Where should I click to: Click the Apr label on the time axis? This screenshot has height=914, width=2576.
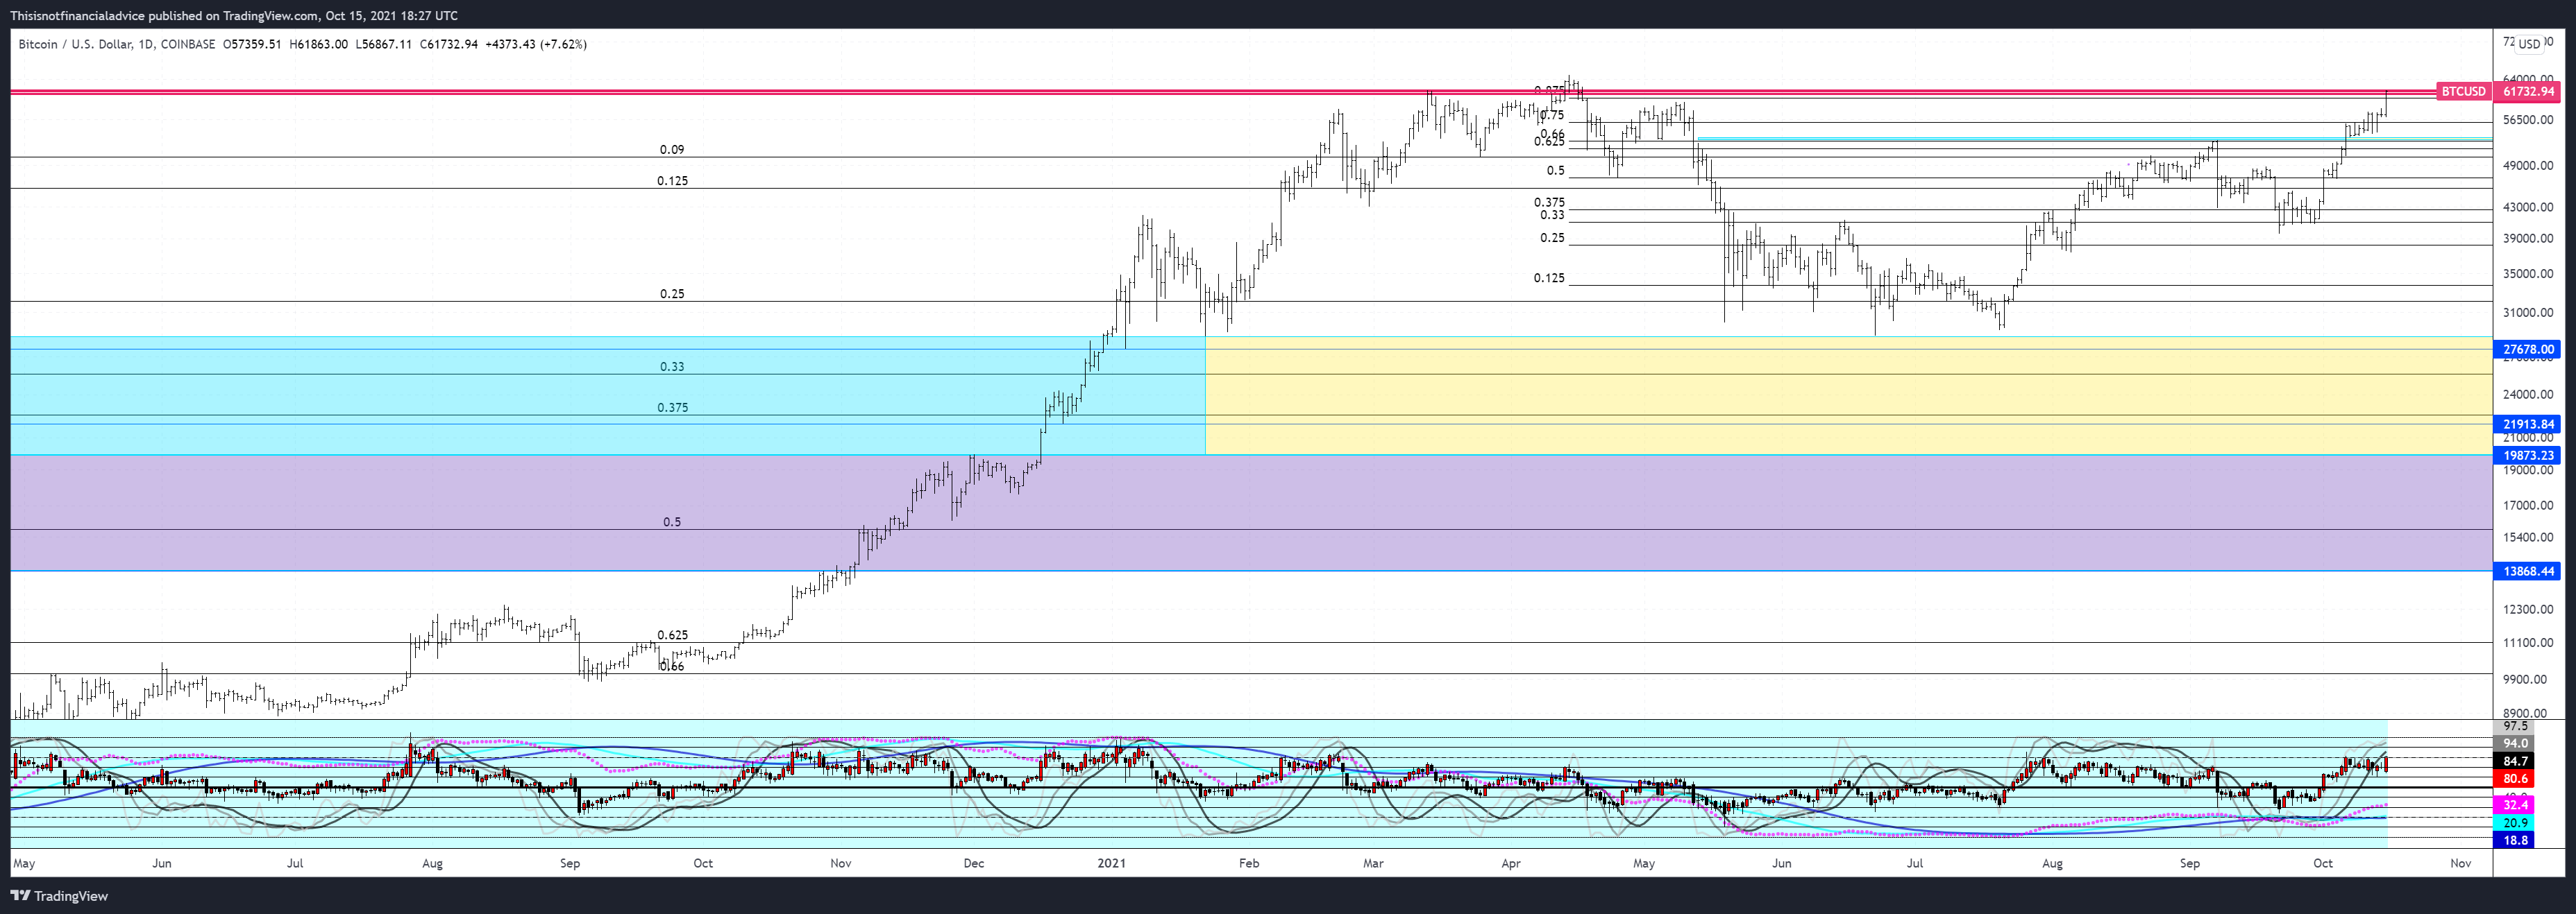tap(1510, 863)
